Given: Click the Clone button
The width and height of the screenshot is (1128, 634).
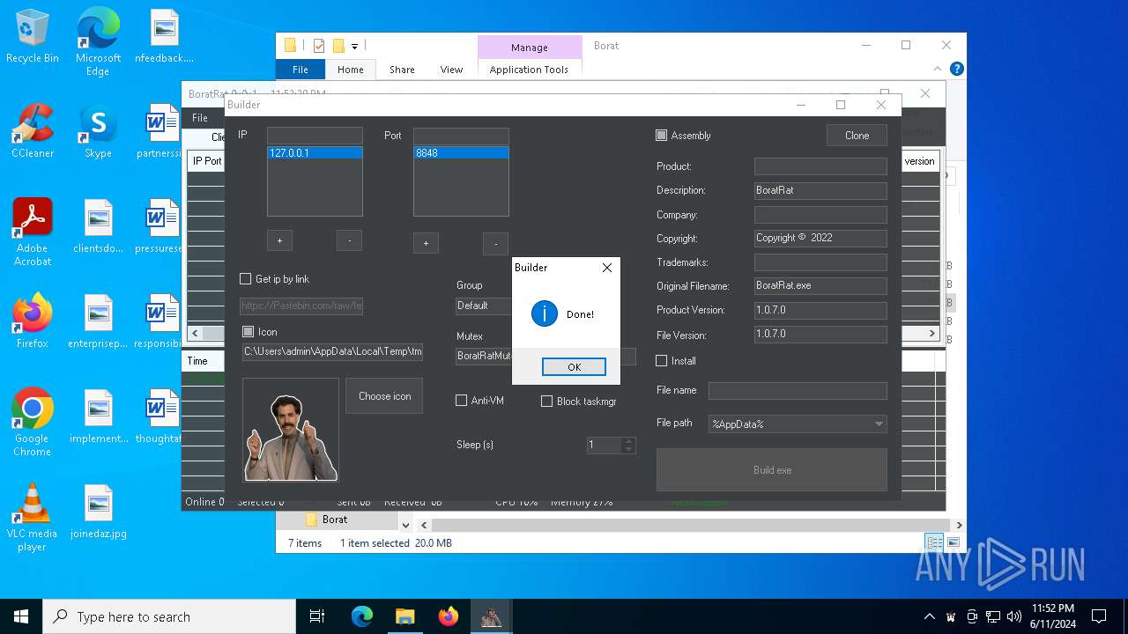Looking at the screenshot, I should (857, 136).
